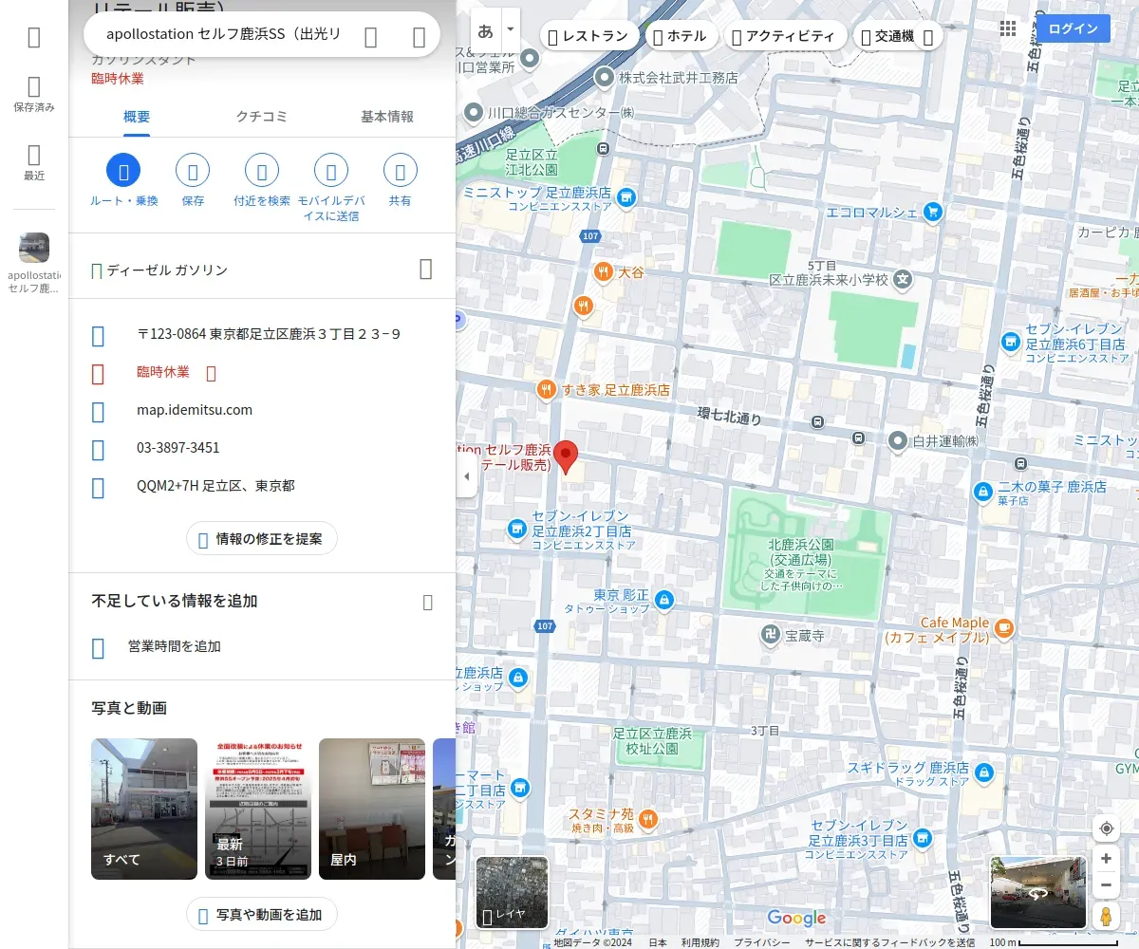Filter map by アクティビティ chip
This screenshot has height=949, width=1139.
(785, 36)
